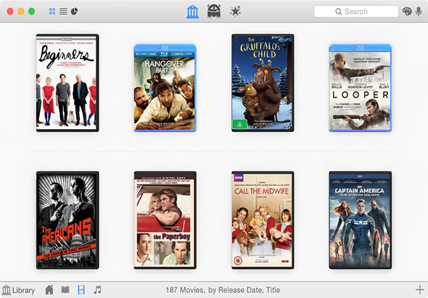428x298 pixels.
Task: Select the Captain America cover
Action: (361, 220)
